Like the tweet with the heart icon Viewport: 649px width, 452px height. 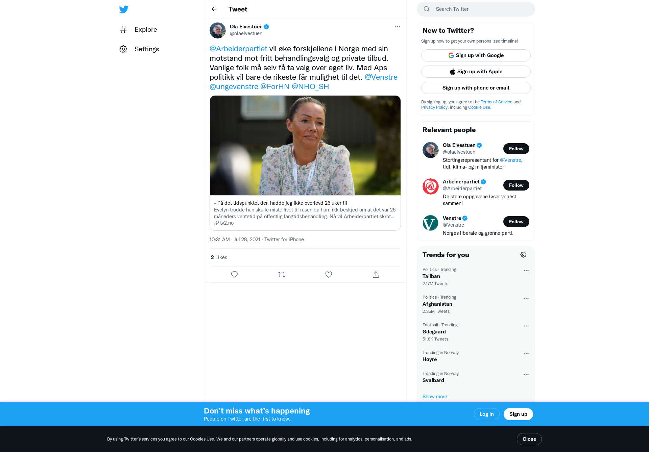coord(329,274)
